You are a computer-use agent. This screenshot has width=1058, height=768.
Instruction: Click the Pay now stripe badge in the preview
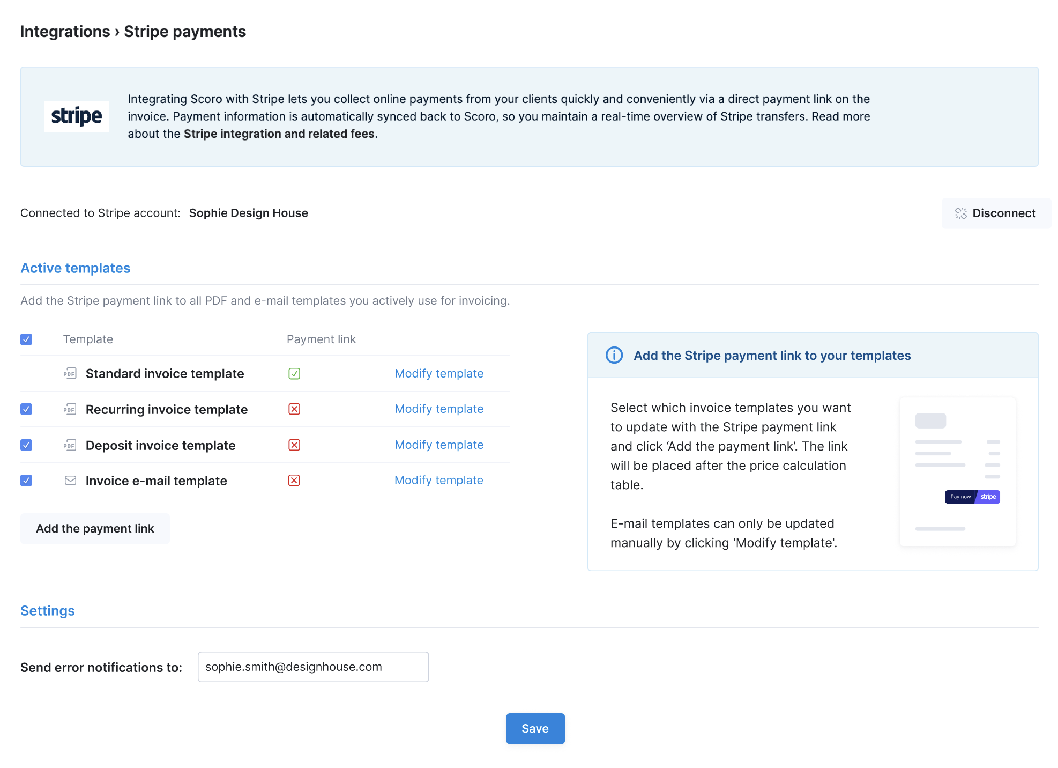coord(972,497)
